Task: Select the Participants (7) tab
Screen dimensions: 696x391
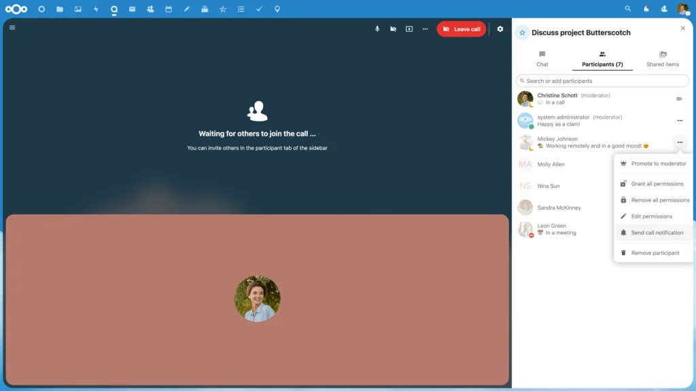Action: click(x=602, y=59)
